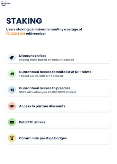The image size is (117, 164).
Task: Select the Community prestige badges card
Action: 58,138
